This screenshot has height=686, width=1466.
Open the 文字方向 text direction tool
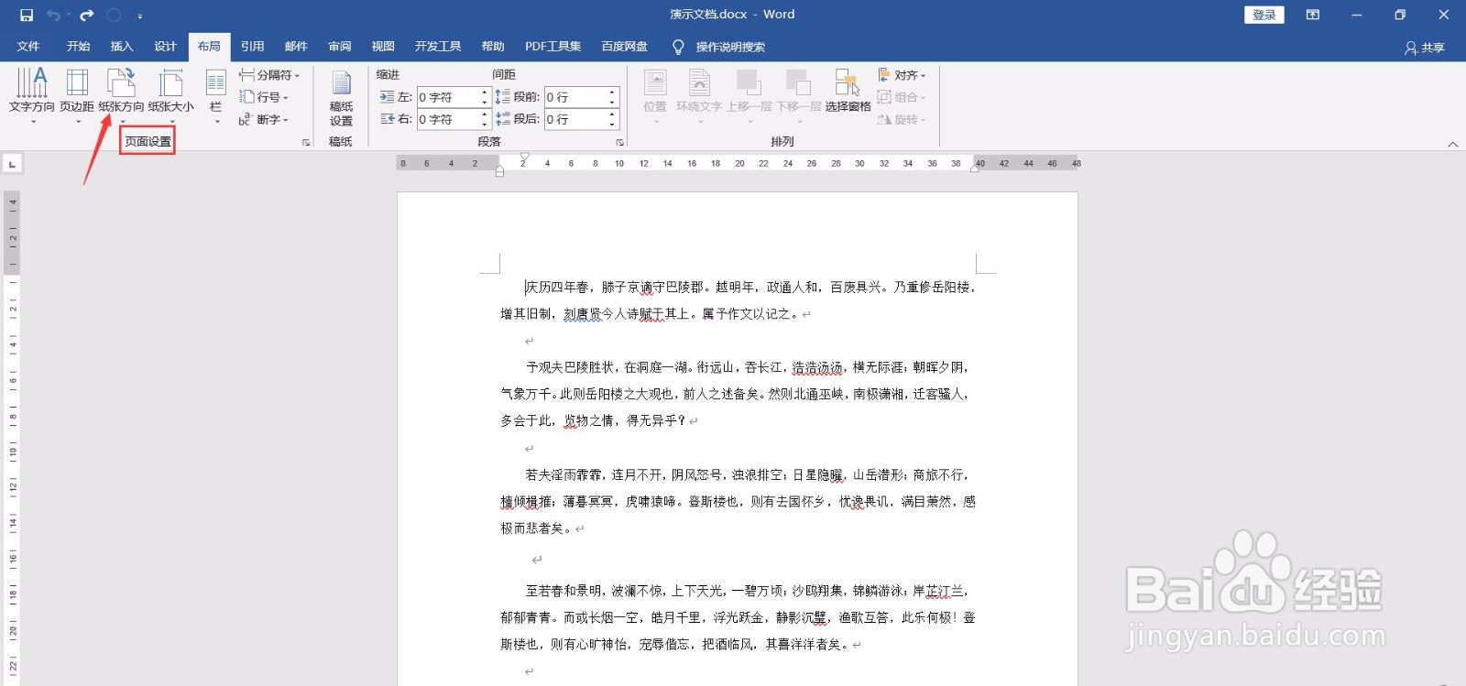pyautogui.click(x=32, y=95)
